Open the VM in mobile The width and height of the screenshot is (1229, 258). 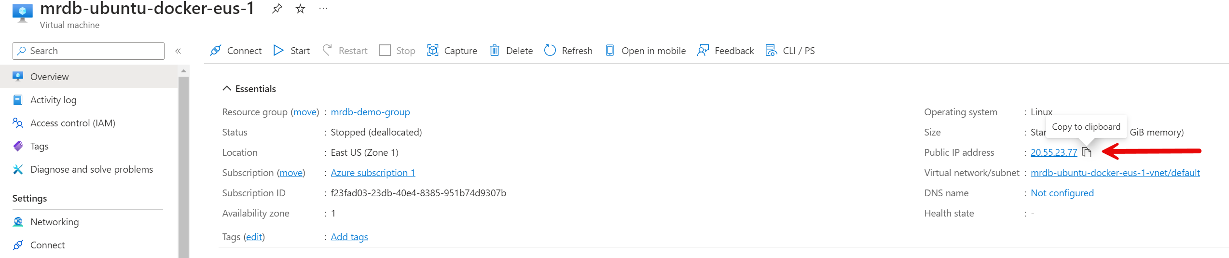coord(645,51)
